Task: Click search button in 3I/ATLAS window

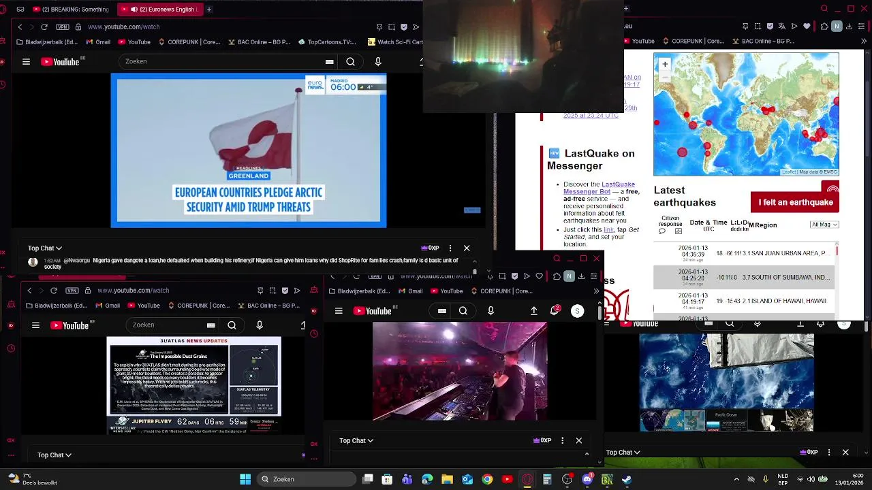Action: pos(232,325)
